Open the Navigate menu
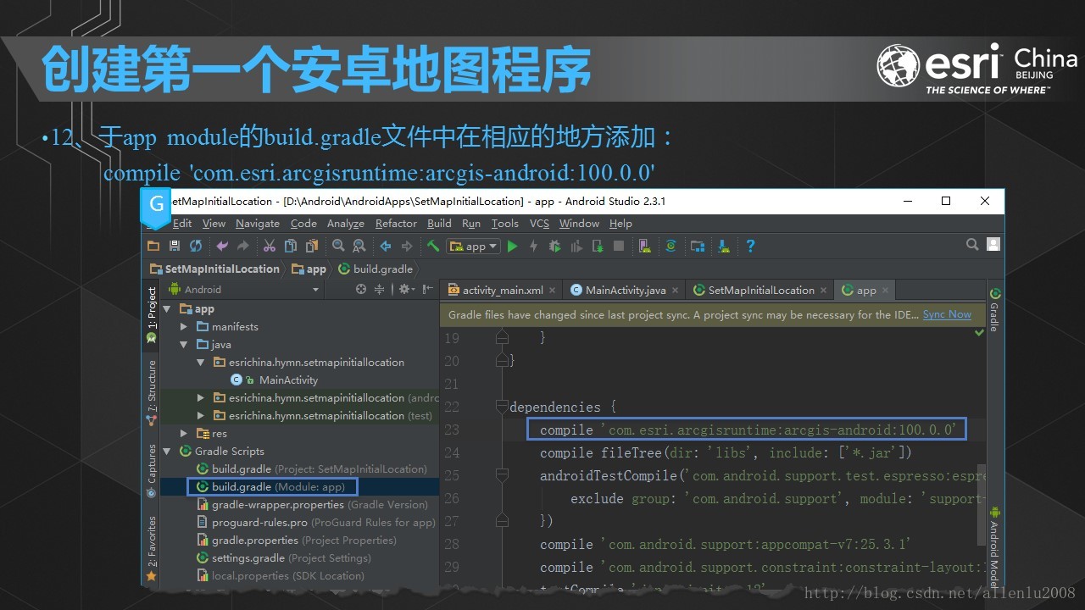Viewport: 1085px width, 610px height. tap(258, 224)
